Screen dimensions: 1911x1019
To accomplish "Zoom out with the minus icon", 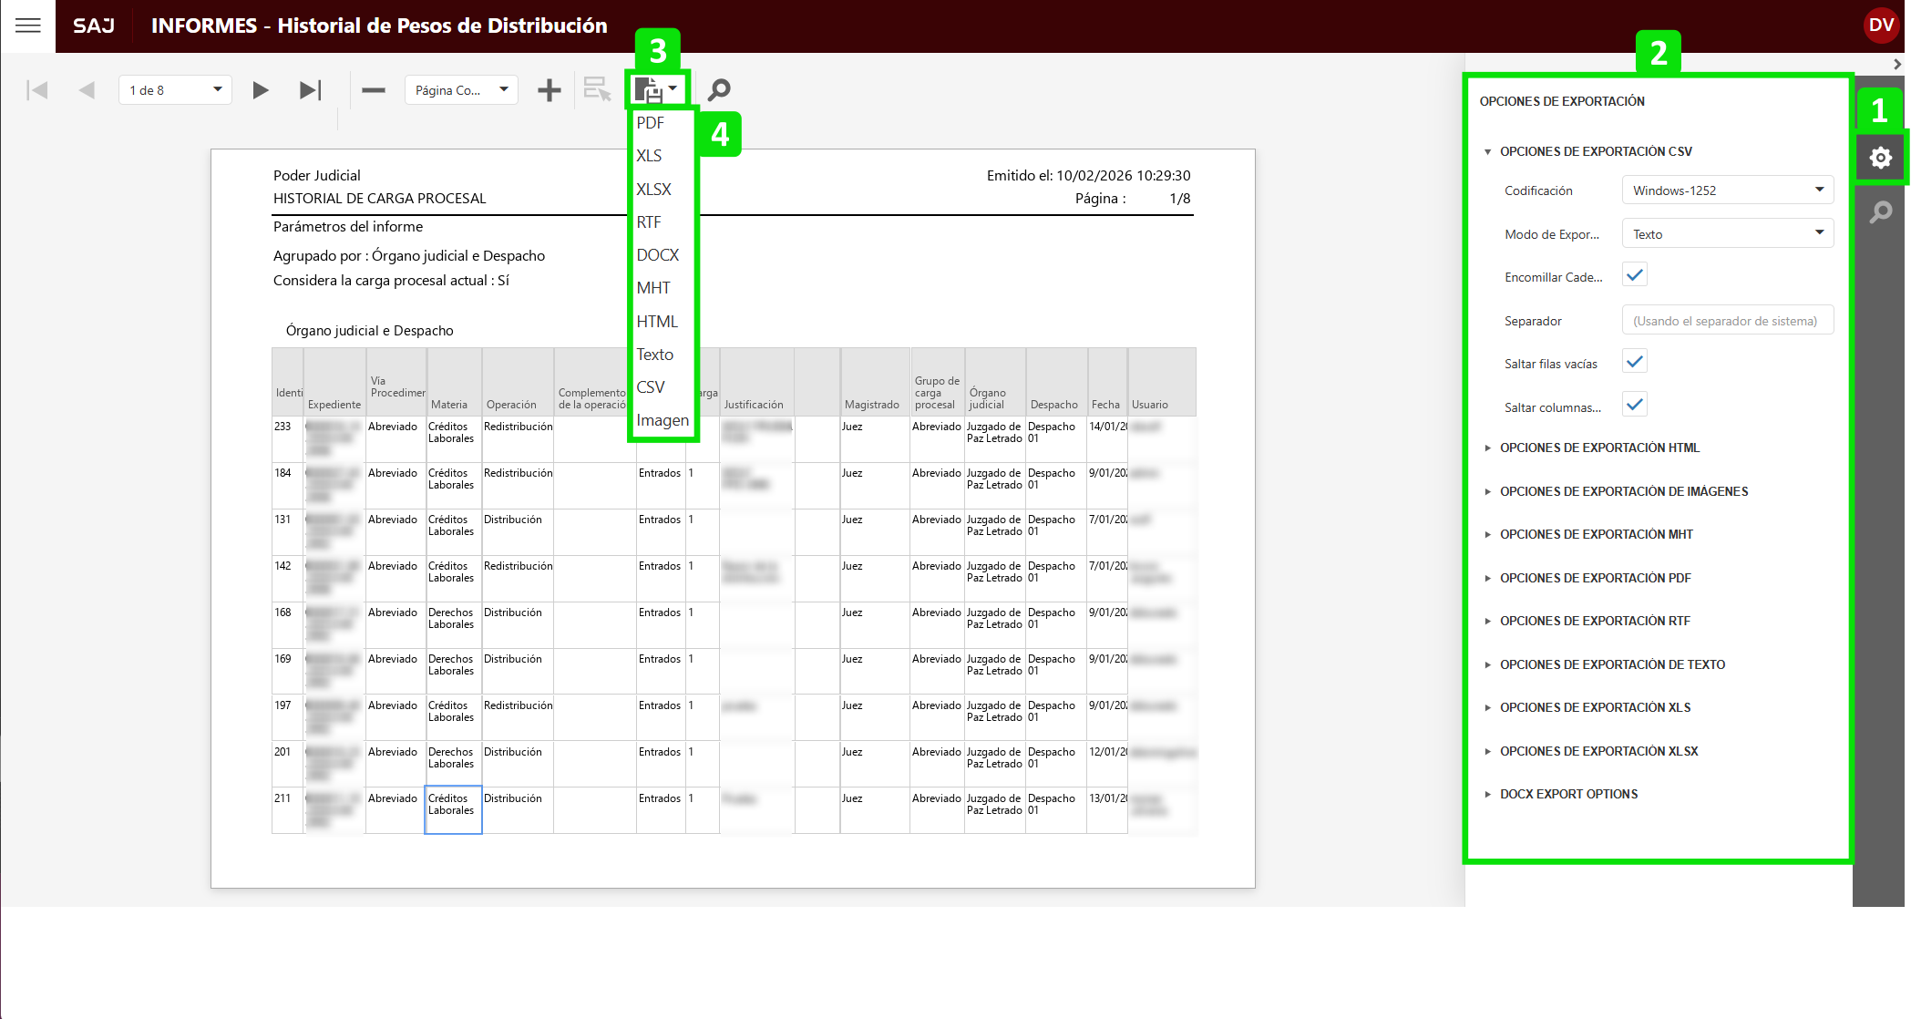I will (x=374, y=90).
